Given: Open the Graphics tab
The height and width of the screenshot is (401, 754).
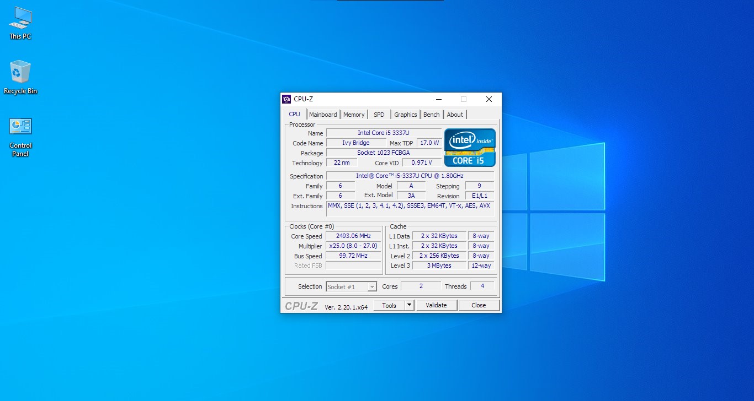Looking at the screenshot, I should pyautogui.click(x=406, y=115).
